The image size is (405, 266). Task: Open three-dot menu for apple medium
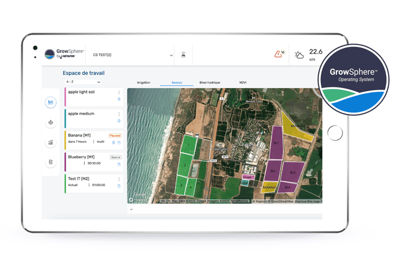point(119,114)
